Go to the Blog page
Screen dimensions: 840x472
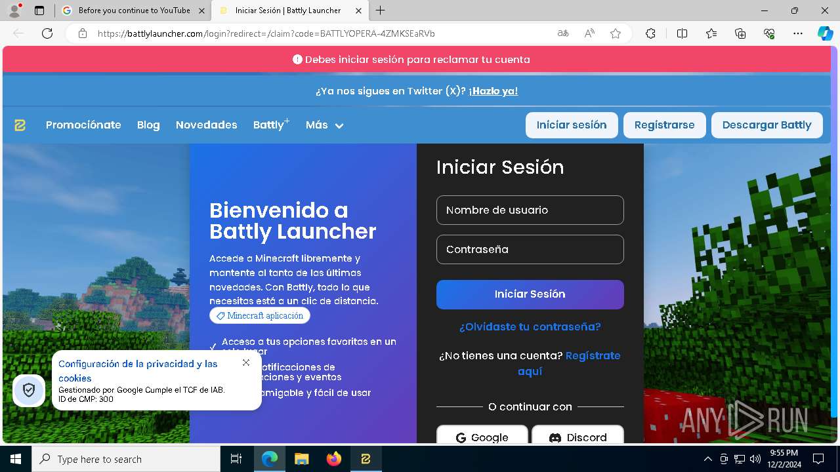tap(148, 125)
